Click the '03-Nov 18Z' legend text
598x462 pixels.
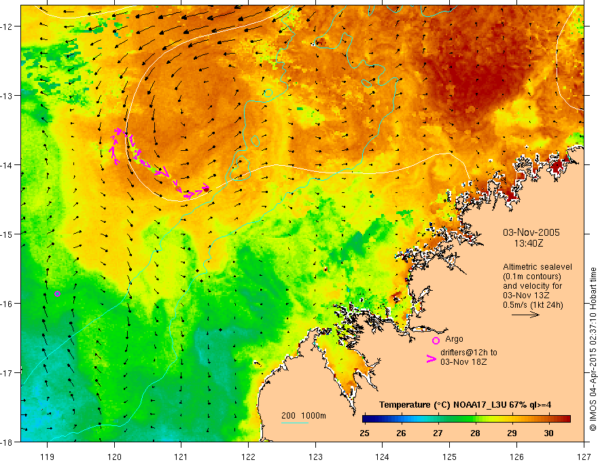click(463, 361)
